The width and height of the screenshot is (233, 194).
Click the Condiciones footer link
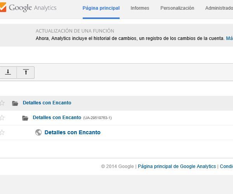click(x=226, y=166)
